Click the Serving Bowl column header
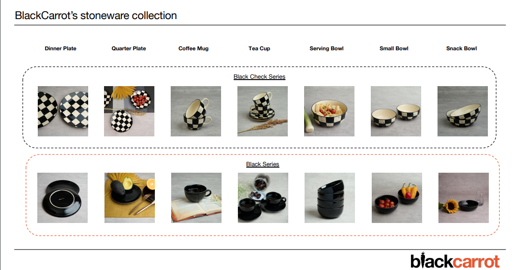This screenshot has width=514, height=270. [x=326, y=48]
